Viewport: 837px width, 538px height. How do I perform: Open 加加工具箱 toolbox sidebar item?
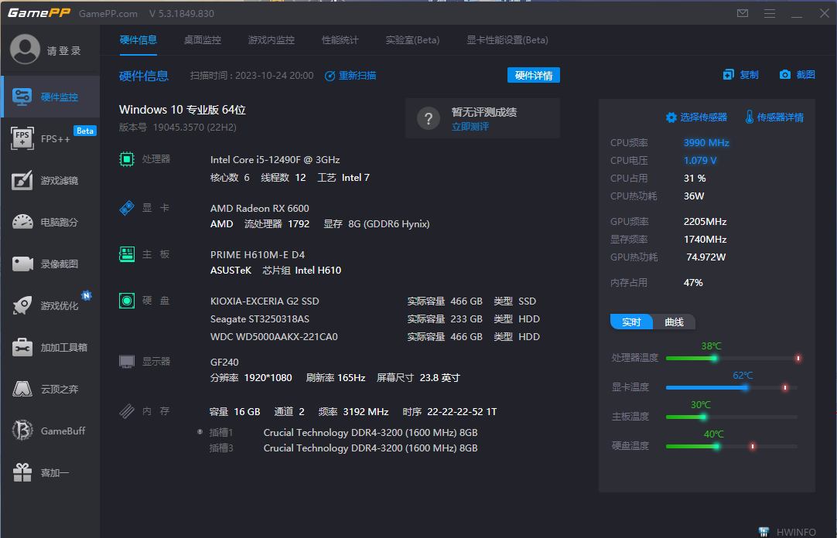tap(50, 347)
